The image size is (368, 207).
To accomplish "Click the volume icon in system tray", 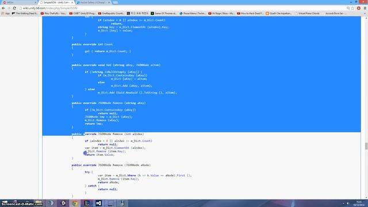I will coord(348,204).
